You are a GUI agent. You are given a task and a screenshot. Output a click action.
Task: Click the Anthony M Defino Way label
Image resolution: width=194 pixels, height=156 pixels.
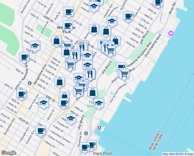[x=139, y=54]
